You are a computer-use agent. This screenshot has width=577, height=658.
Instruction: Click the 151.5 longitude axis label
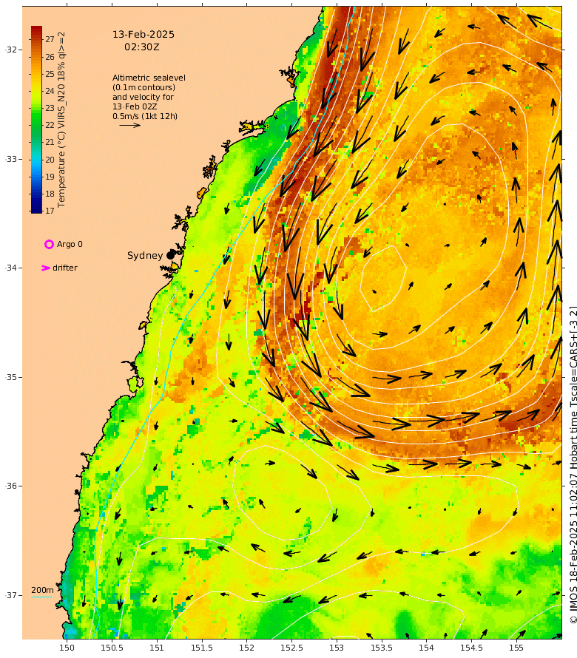coord(201,648)
